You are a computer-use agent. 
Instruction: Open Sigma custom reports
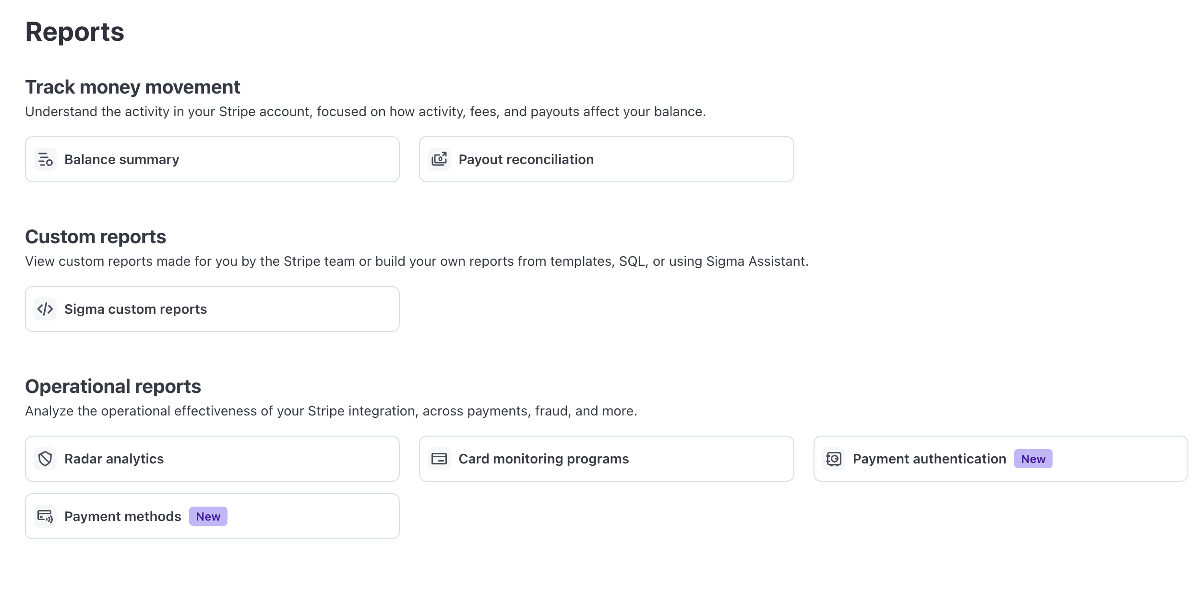(212, 309)
